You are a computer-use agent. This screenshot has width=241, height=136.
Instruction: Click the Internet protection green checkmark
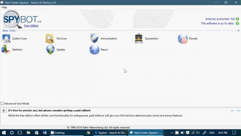(237, 19)
